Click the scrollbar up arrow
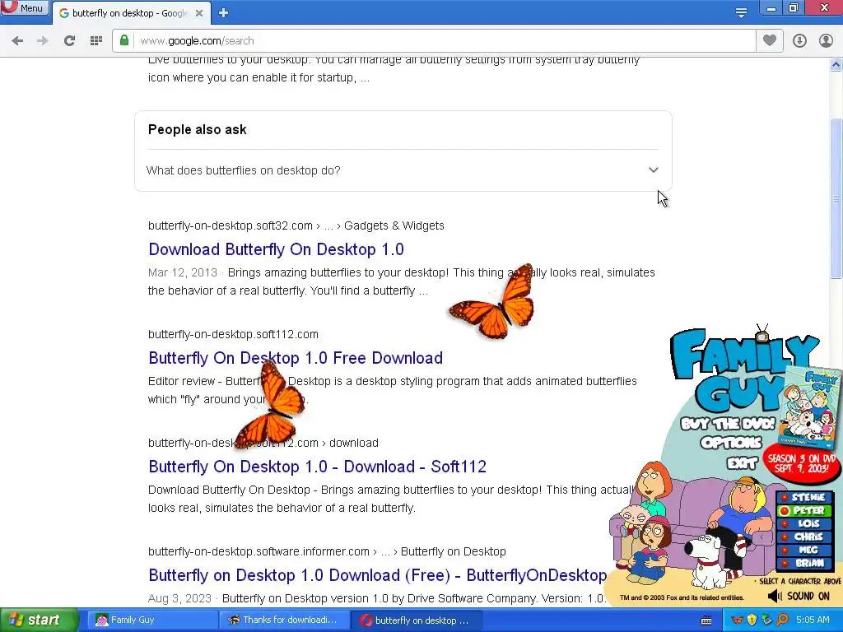The image size is (843, 632). (836, 65)
